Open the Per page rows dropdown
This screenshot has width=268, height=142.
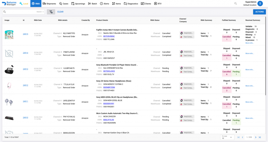coord(227,137)
